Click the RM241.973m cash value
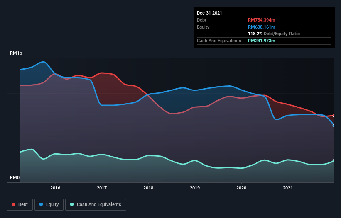The image size is (341, 218). tap(261, 41)
